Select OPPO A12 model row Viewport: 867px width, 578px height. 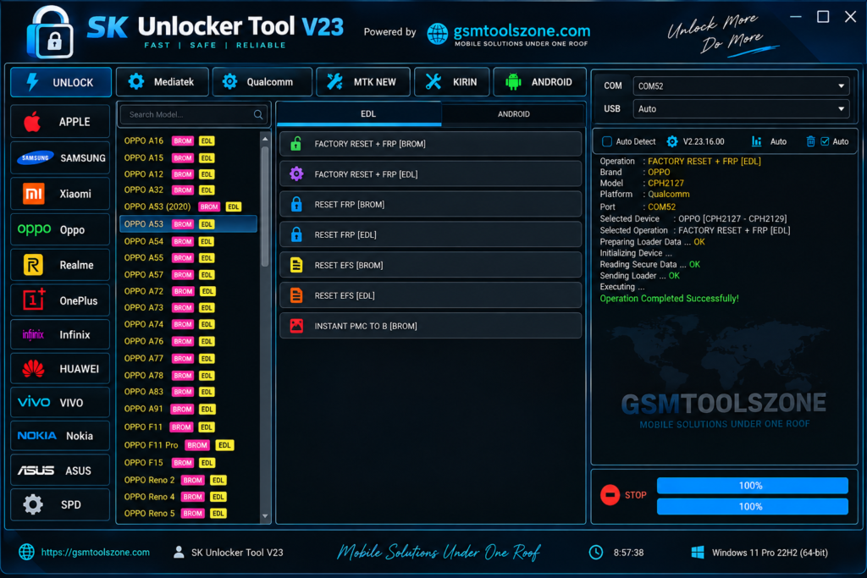(188, 174)
